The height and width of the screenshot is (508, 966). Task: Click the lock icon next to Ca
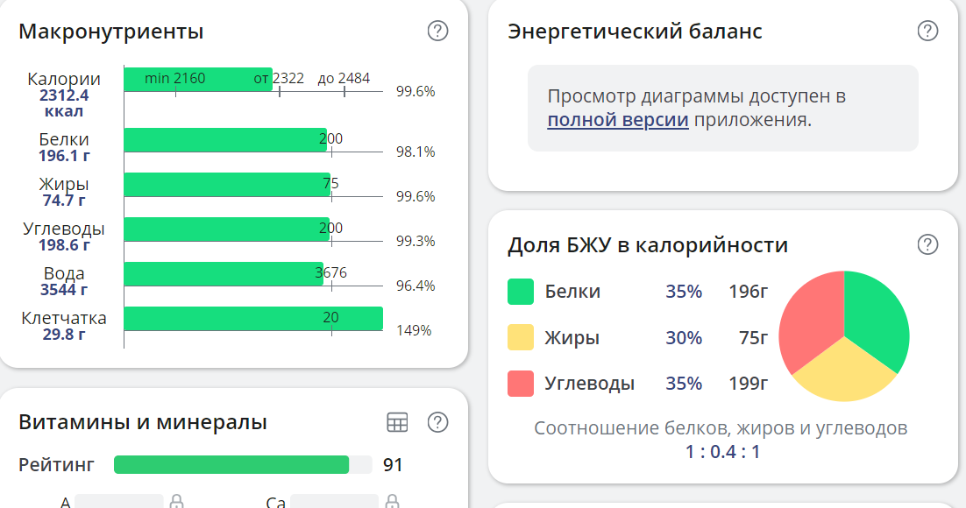tap(394, 502)
